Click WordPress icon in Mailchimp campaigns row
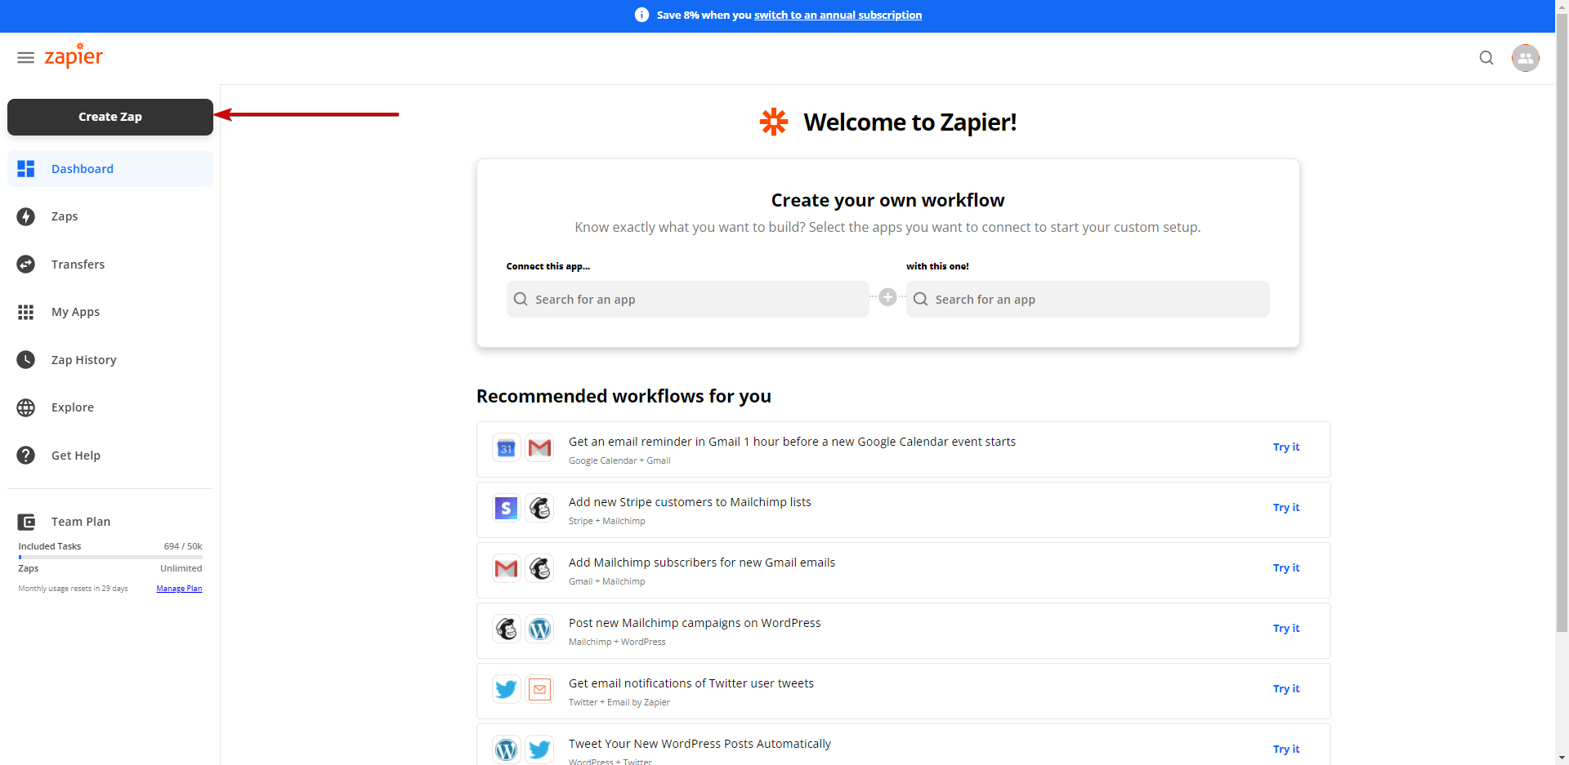1569x765 pixels. coord(539,629)
